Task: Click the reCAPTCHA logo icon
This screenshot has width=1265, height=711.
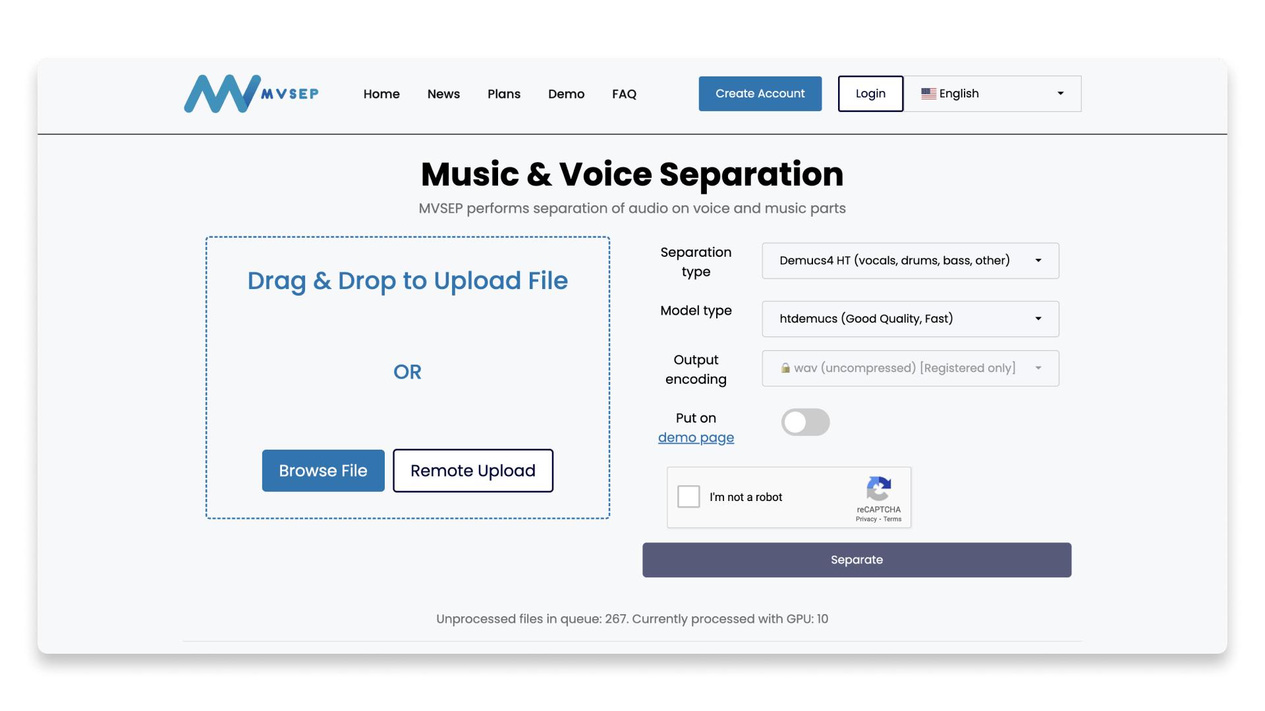Action: 878,488
